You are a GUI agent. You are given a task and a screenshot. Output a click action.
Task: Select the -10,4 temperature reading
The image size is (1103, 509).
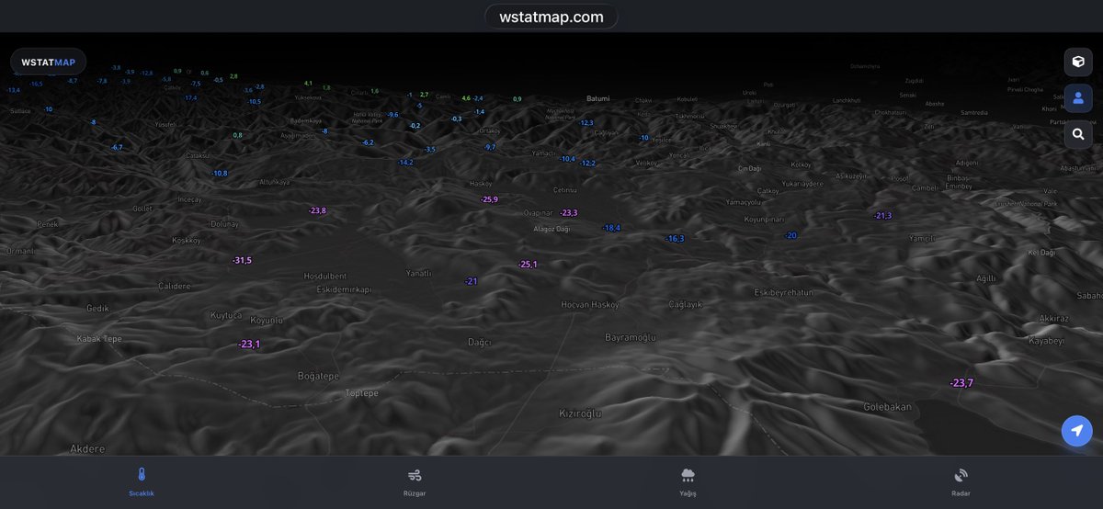[567, 159]
